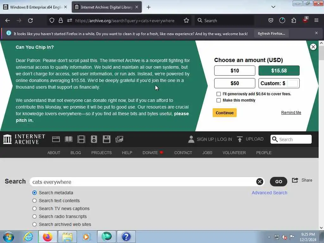Image resolution: width=324 pixels, height=243 pixels.
Task: Choose the $15.58 donation amount
Action: tap(279, 71)
